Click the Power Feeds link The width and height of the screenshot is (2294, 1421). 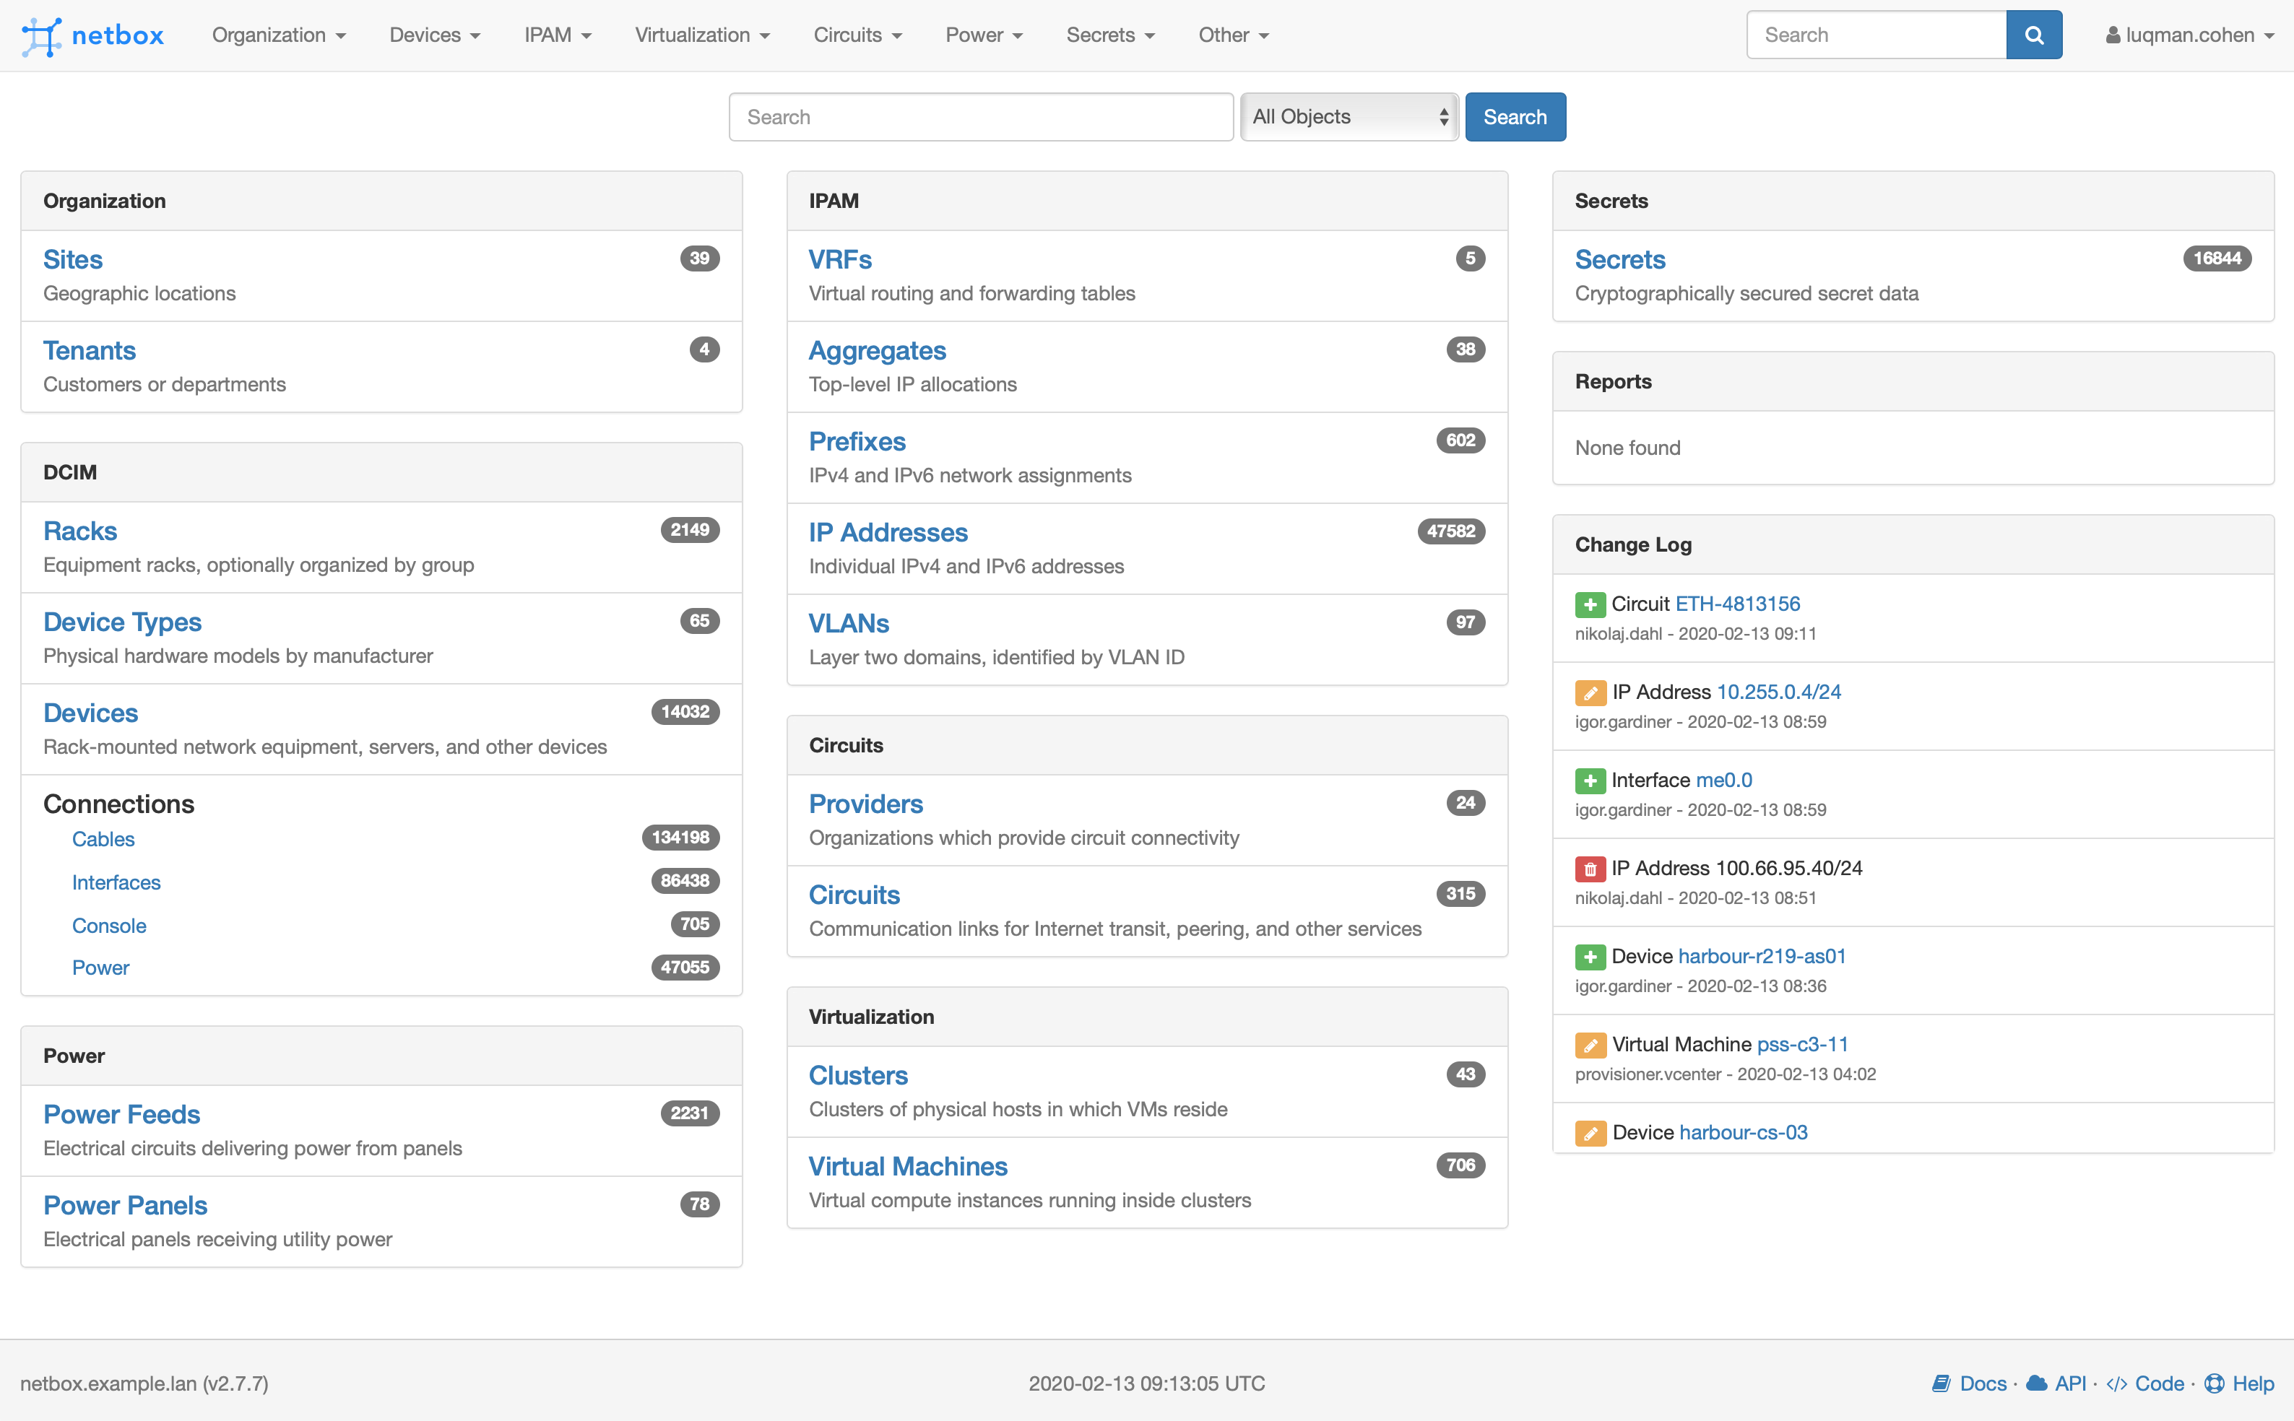point(121,1113)
